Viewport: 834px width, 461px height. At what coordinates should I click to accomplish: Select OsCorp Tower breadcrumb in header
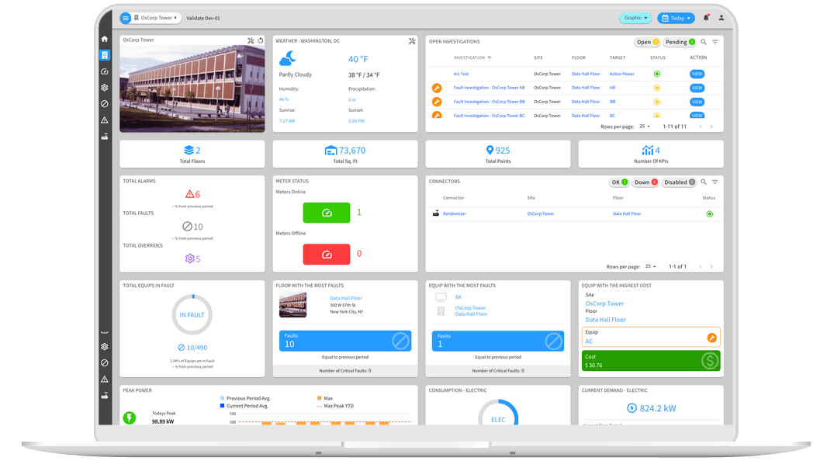155,18
